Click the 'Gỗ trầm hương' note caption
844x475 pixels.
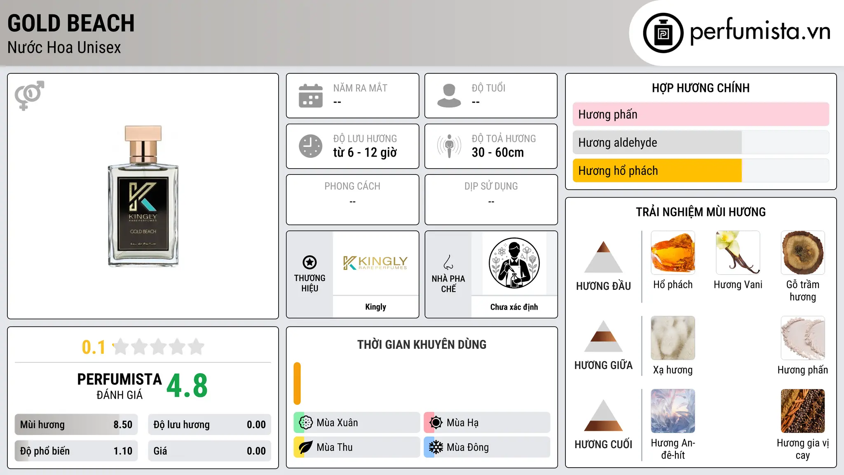tap(803, 291)
